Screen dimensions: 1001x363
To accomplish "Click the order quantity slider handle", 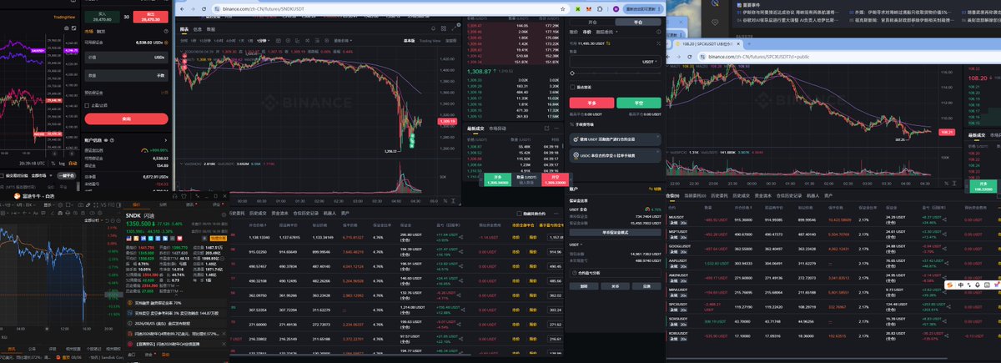I will 572,73.
